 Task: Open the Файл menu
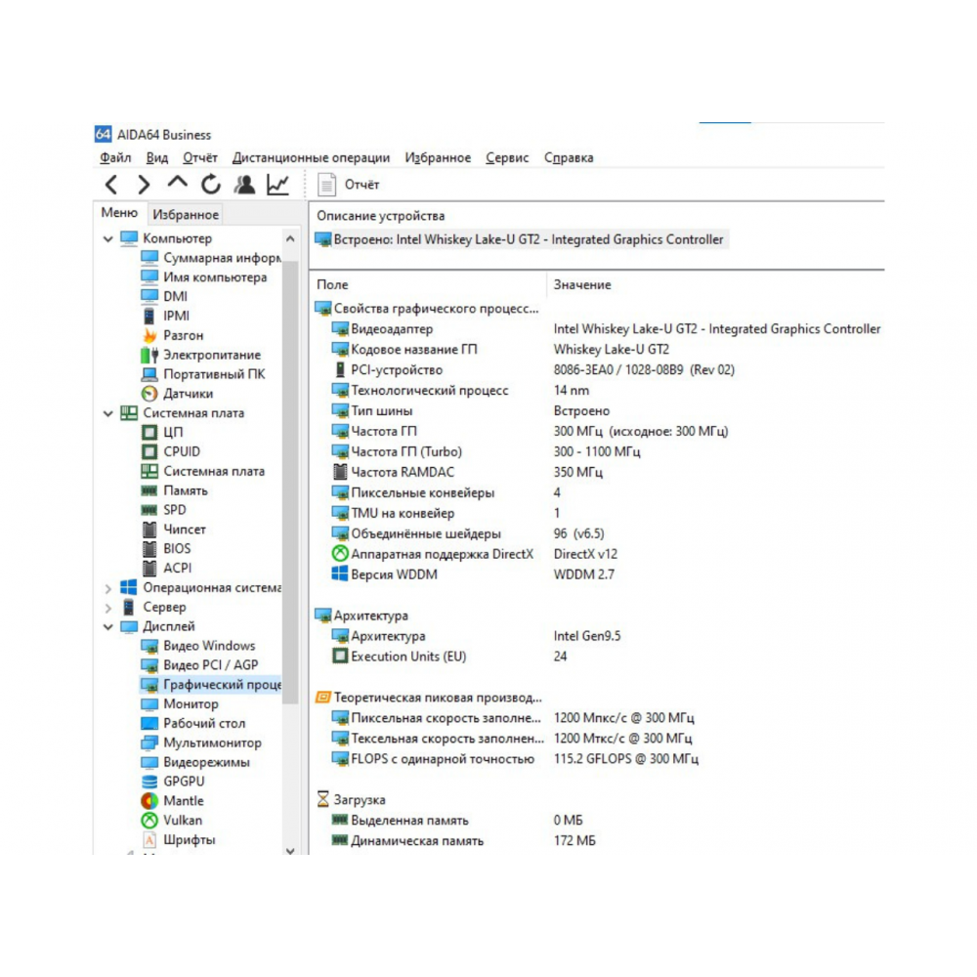click(x=115, y=157)
